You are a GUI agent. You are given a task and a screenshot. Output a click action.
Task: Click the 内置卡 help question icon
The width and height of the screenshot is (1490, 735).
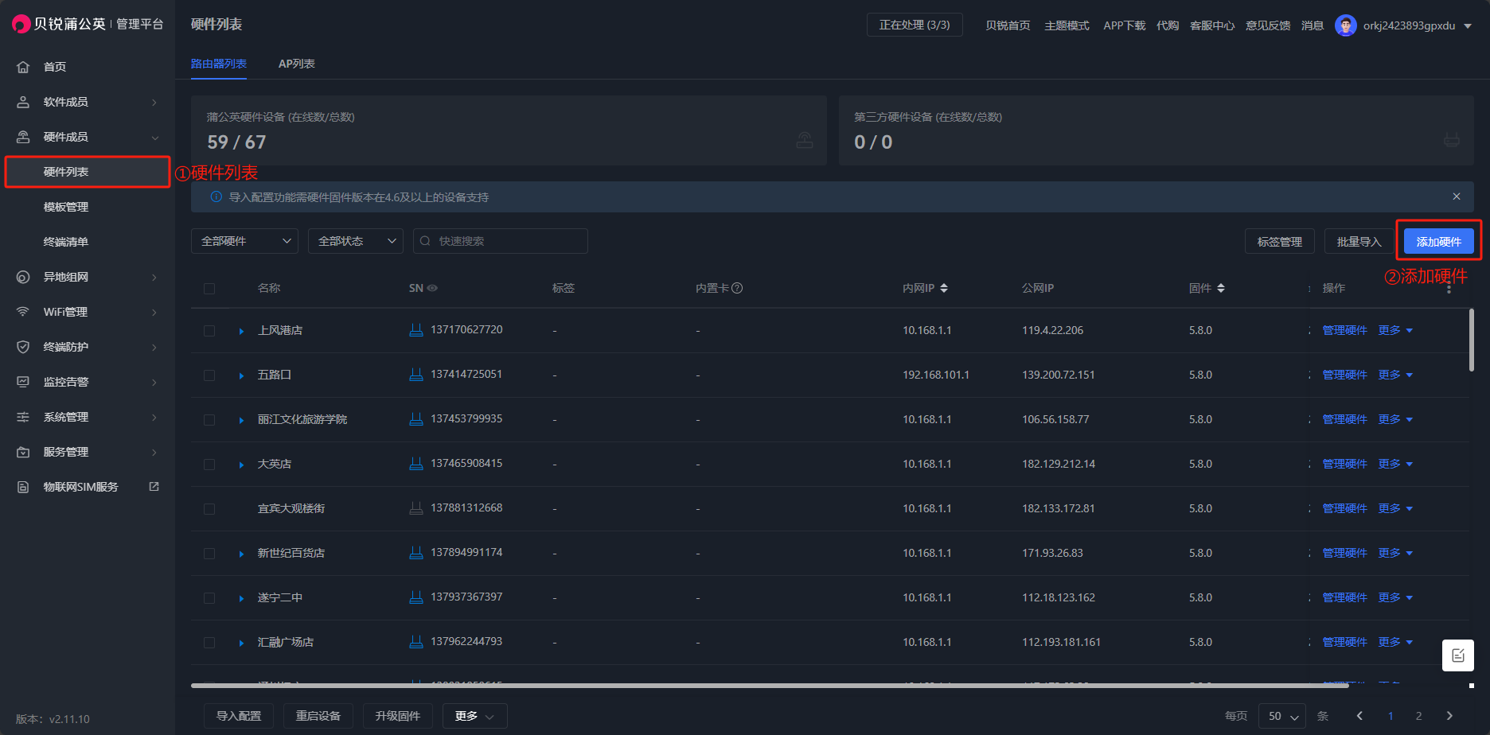point(737,288)
